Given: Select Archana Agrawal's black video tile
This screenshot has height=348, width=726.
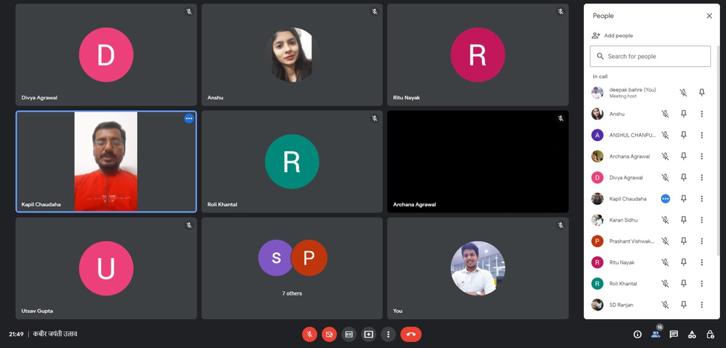Looking at the screenshot, I should tap(478, 161).
